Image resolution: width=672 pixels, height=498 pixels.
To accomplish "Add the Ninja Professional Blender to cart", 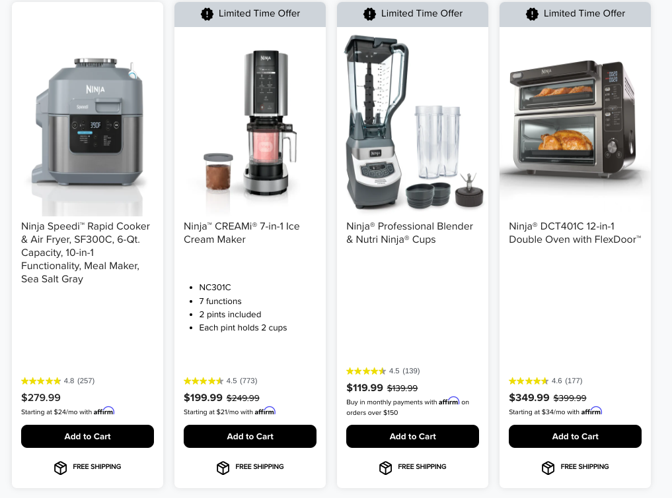I will [412, 437].
